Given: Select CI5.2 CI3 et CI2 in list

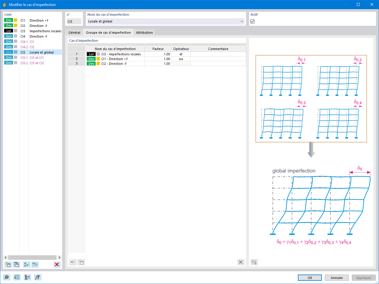Looking at the screenshot, I should click(33, 63).
